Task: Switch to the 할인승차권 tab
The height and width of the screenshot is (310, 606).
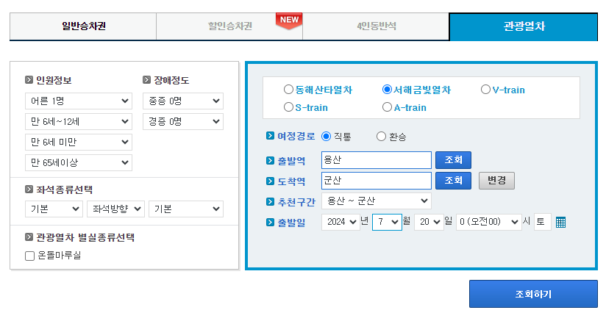Action: pyautogui.click(x=229, y=26)
